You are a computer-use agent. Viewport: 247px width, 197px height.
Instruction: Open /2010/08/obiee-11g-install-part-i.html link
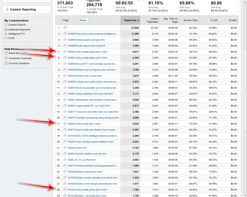point(87,196)
